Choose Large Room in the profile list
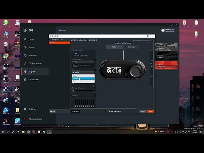 [84, 81]
